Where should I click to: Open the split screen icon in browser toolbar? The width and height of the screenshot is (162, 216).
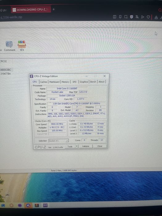114,17
